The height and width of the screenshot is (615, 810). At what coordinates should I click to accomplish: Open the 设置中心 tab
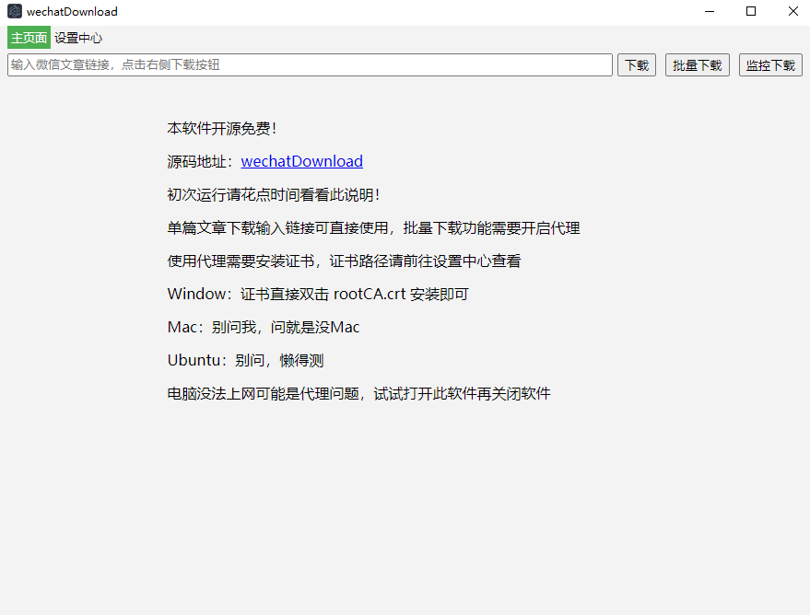point(78,38)
